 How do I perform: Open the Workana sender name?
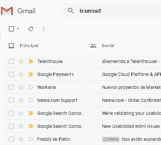pyautogui.click(x=46, y=87)
